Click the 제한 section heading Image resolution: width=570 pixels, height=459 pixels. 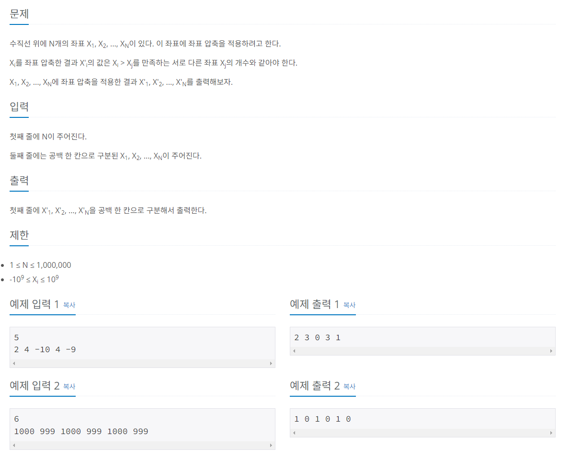[x=19, y=235]
